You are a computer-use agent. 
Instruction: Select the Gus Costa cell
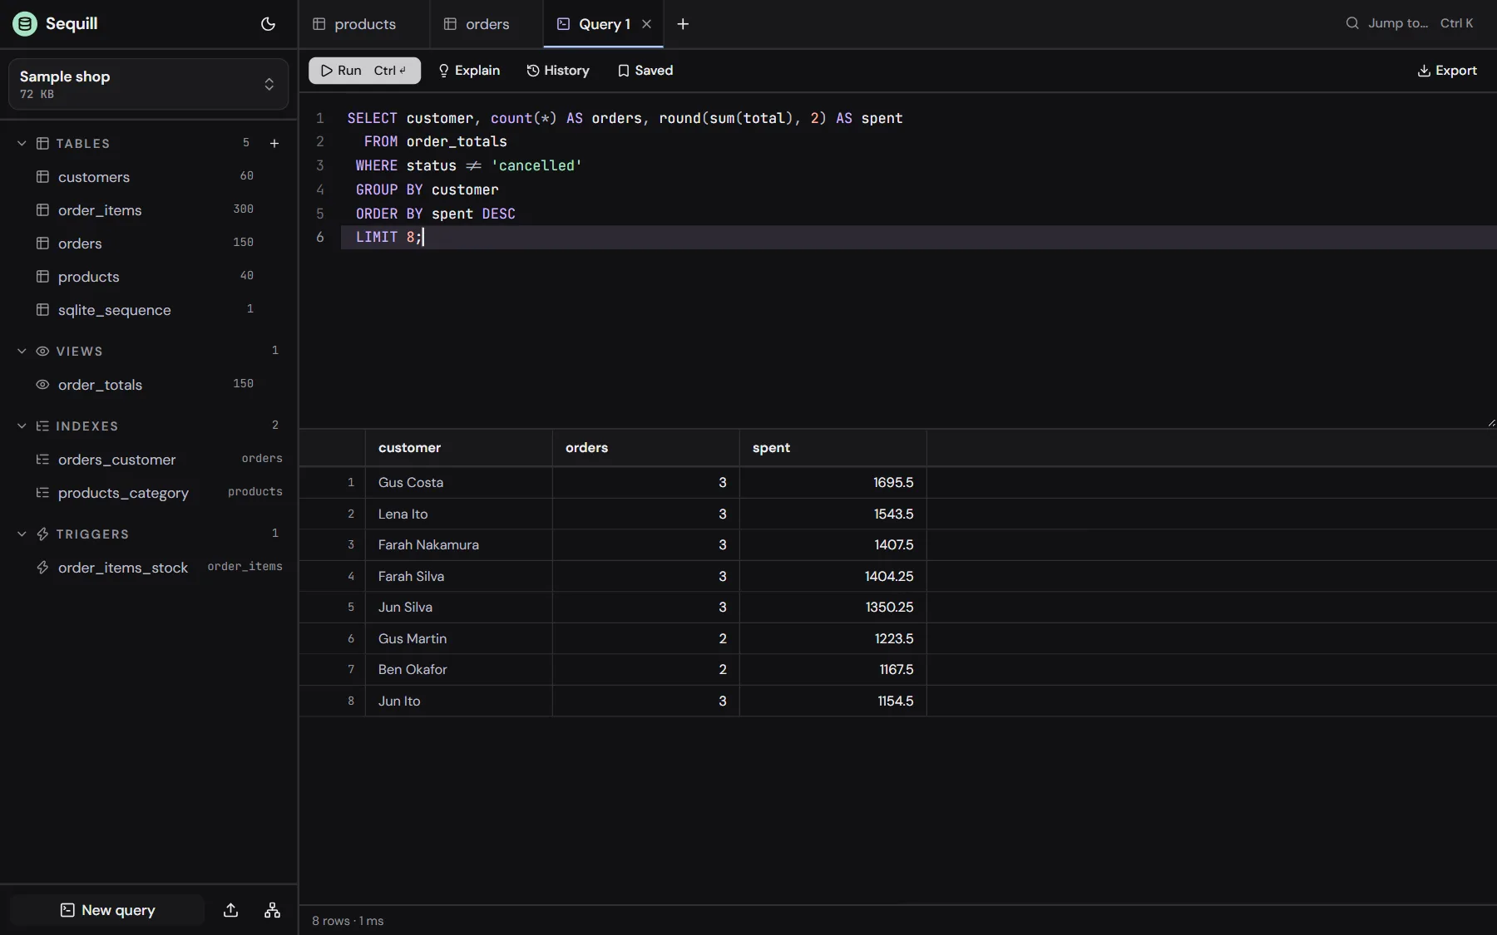pyautogui.click(x=459, y=483)
